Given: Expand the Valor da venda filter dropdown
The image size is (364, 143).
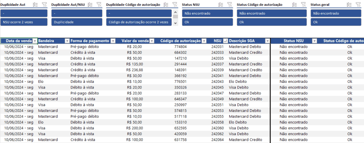Looking at the screenshot, I should 152,41.
